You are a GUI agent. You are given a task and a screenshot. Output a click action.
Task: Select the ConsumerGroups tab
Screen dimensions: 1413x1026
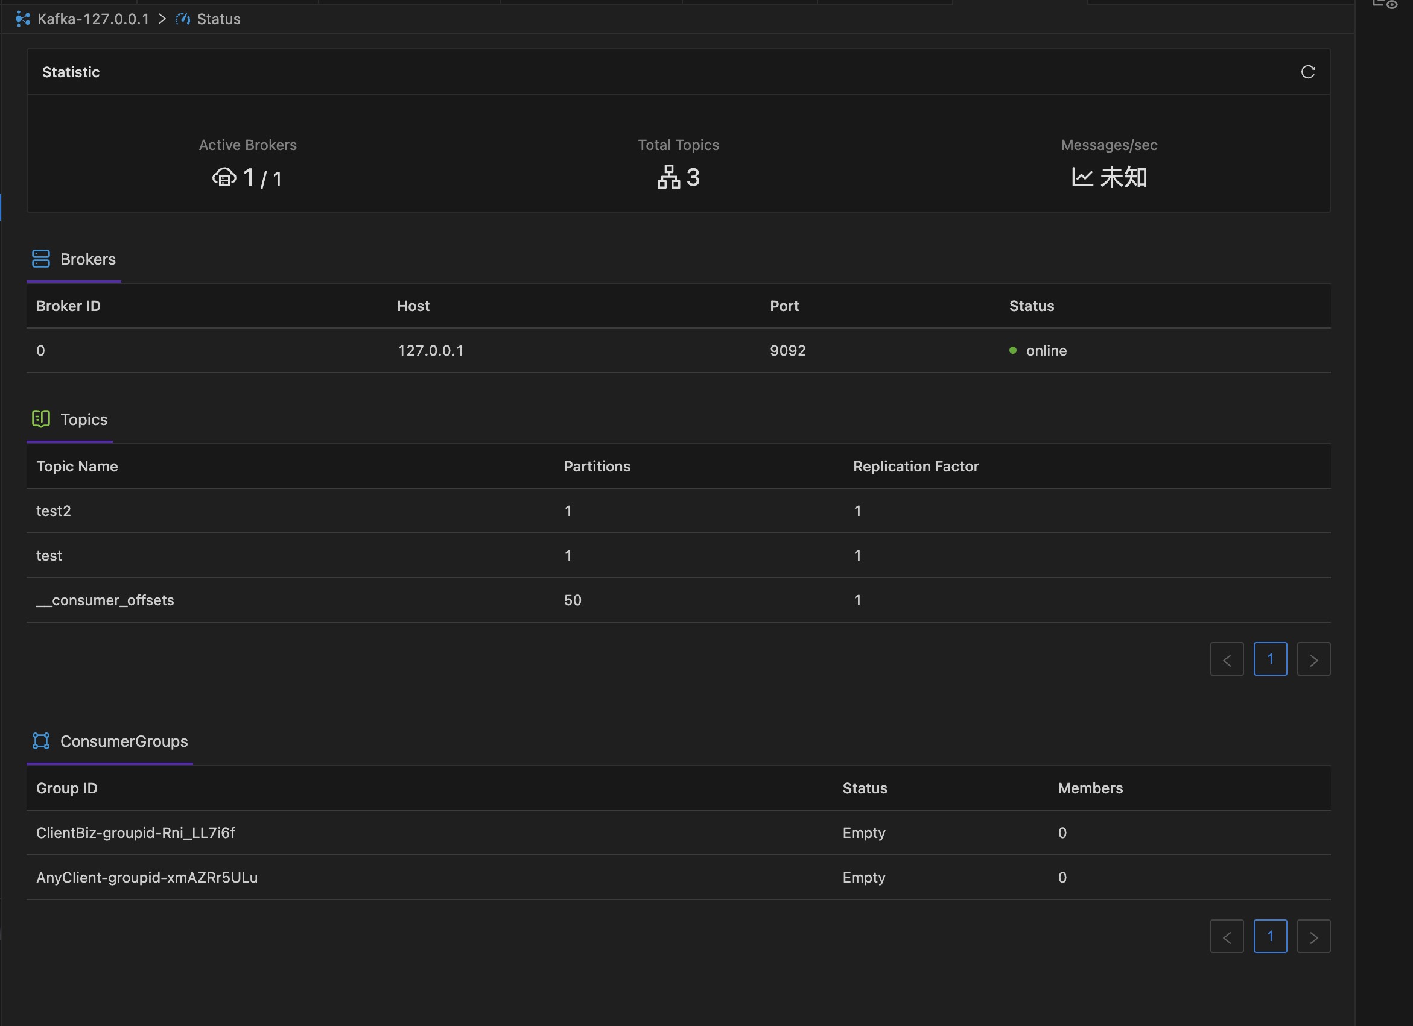click(x=123, y=741)
